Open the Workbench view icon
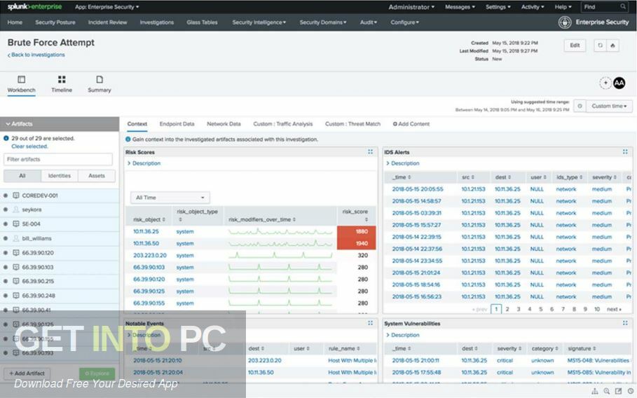Screen dimensions: 637x398 [x=22, y=79]
